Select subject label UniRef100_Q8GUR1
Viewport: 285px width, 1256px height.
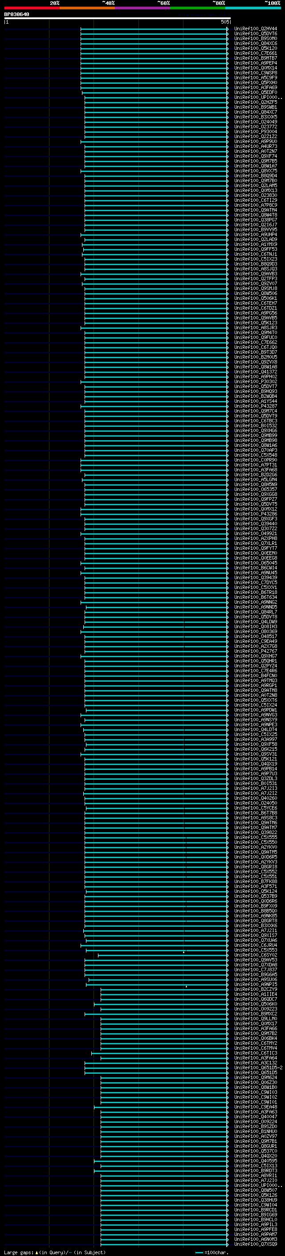click(x=256, y=1146)
